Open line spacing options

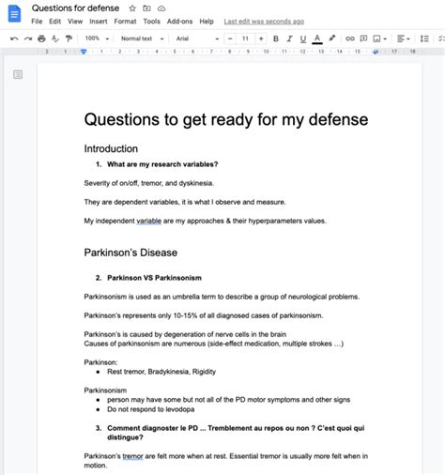tap(424, 38)
